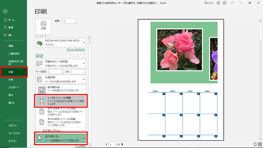Click the current page number box
The height and width of the screenshot is (148, 263).
tap(112, 144)
